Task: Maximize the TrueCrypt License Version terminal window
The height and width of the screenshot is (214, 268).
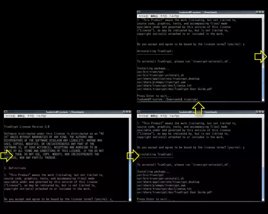Action: pos(127,112)
